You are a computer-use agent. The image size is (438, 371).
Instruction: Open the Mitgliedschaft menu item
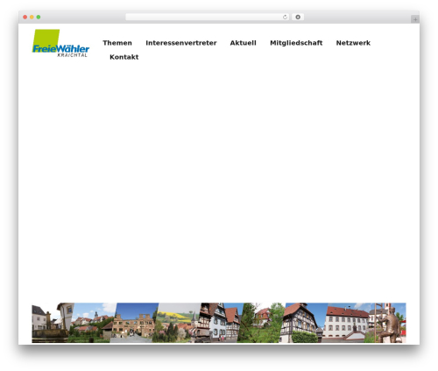296,43
